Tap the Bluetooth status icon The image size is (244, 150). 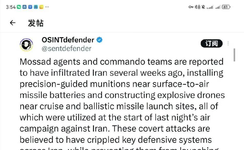[x=196, y=7]
